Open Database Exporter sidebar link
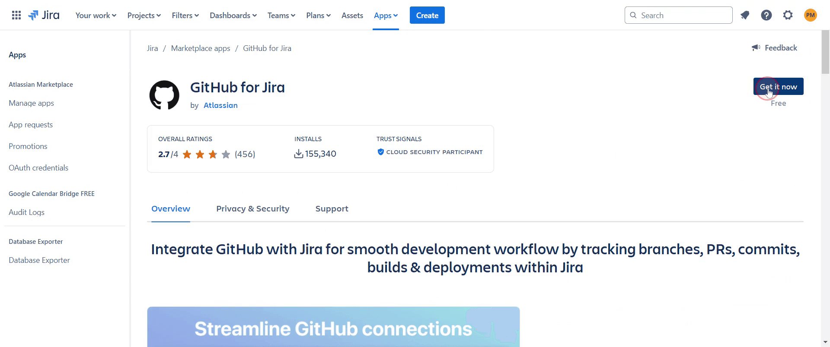 (39, 260)
